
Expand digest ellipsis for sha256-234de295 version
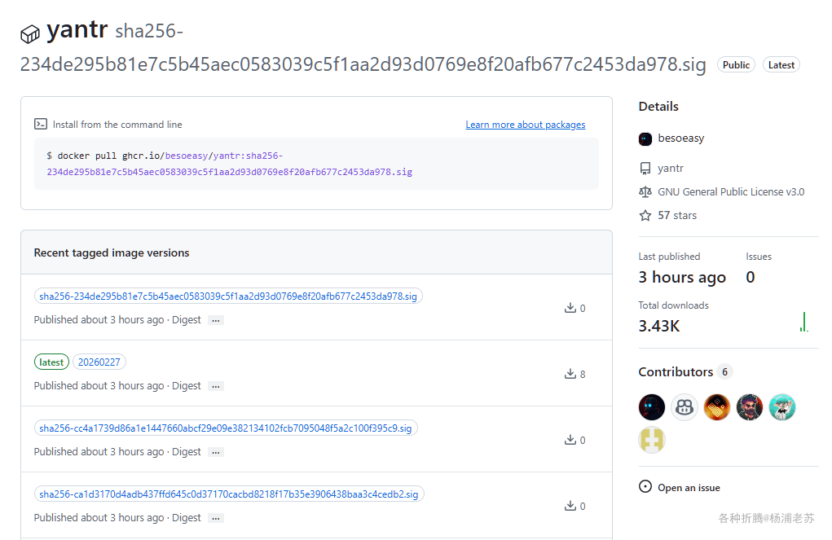pos(216,320)
